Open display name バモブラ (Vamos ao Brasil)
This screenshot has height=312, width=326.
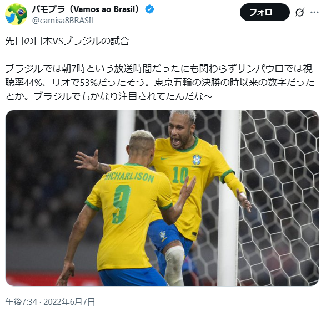click(x=86, y=9)
